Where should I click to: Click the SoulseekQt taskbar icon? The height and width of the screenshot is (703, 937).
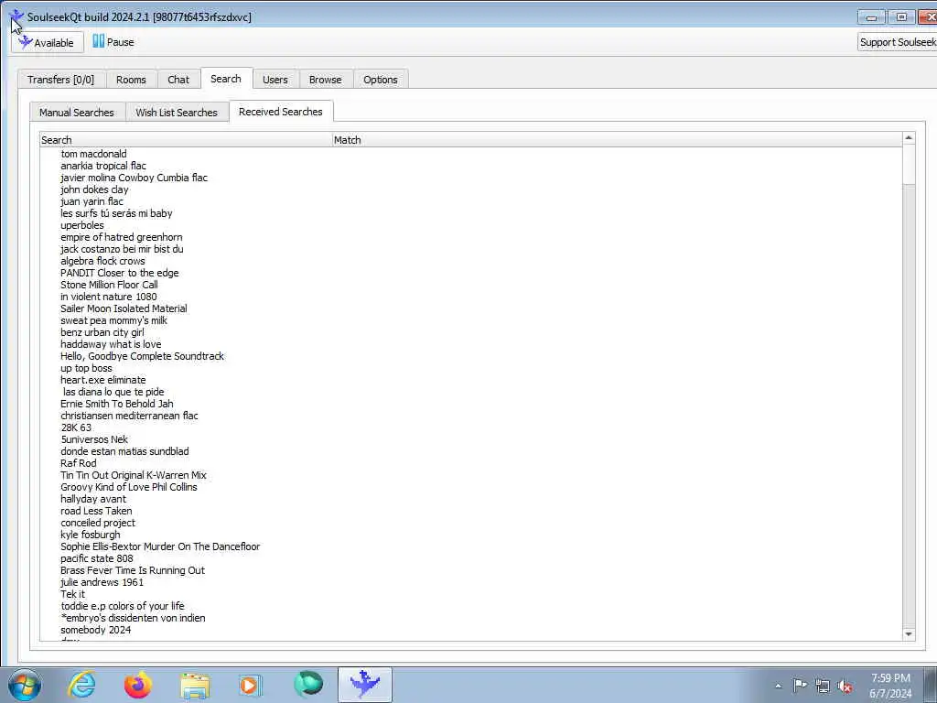(365, 685)
